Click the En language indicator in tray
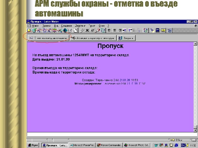This screenshot has height=148, width=198. (x=183, y=145)
